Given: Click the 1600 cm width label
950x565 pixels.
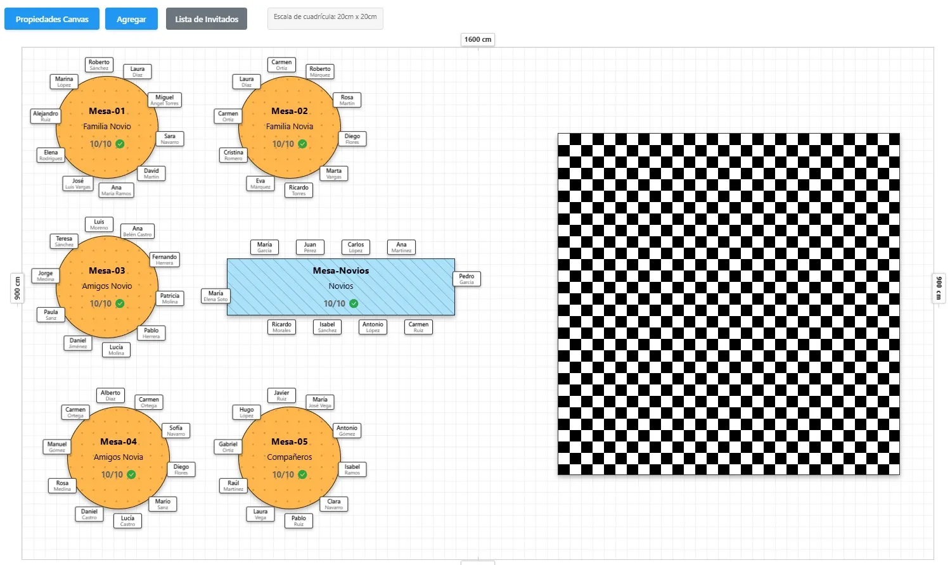Looking at the screenshot, I should [x=477, y=39].
